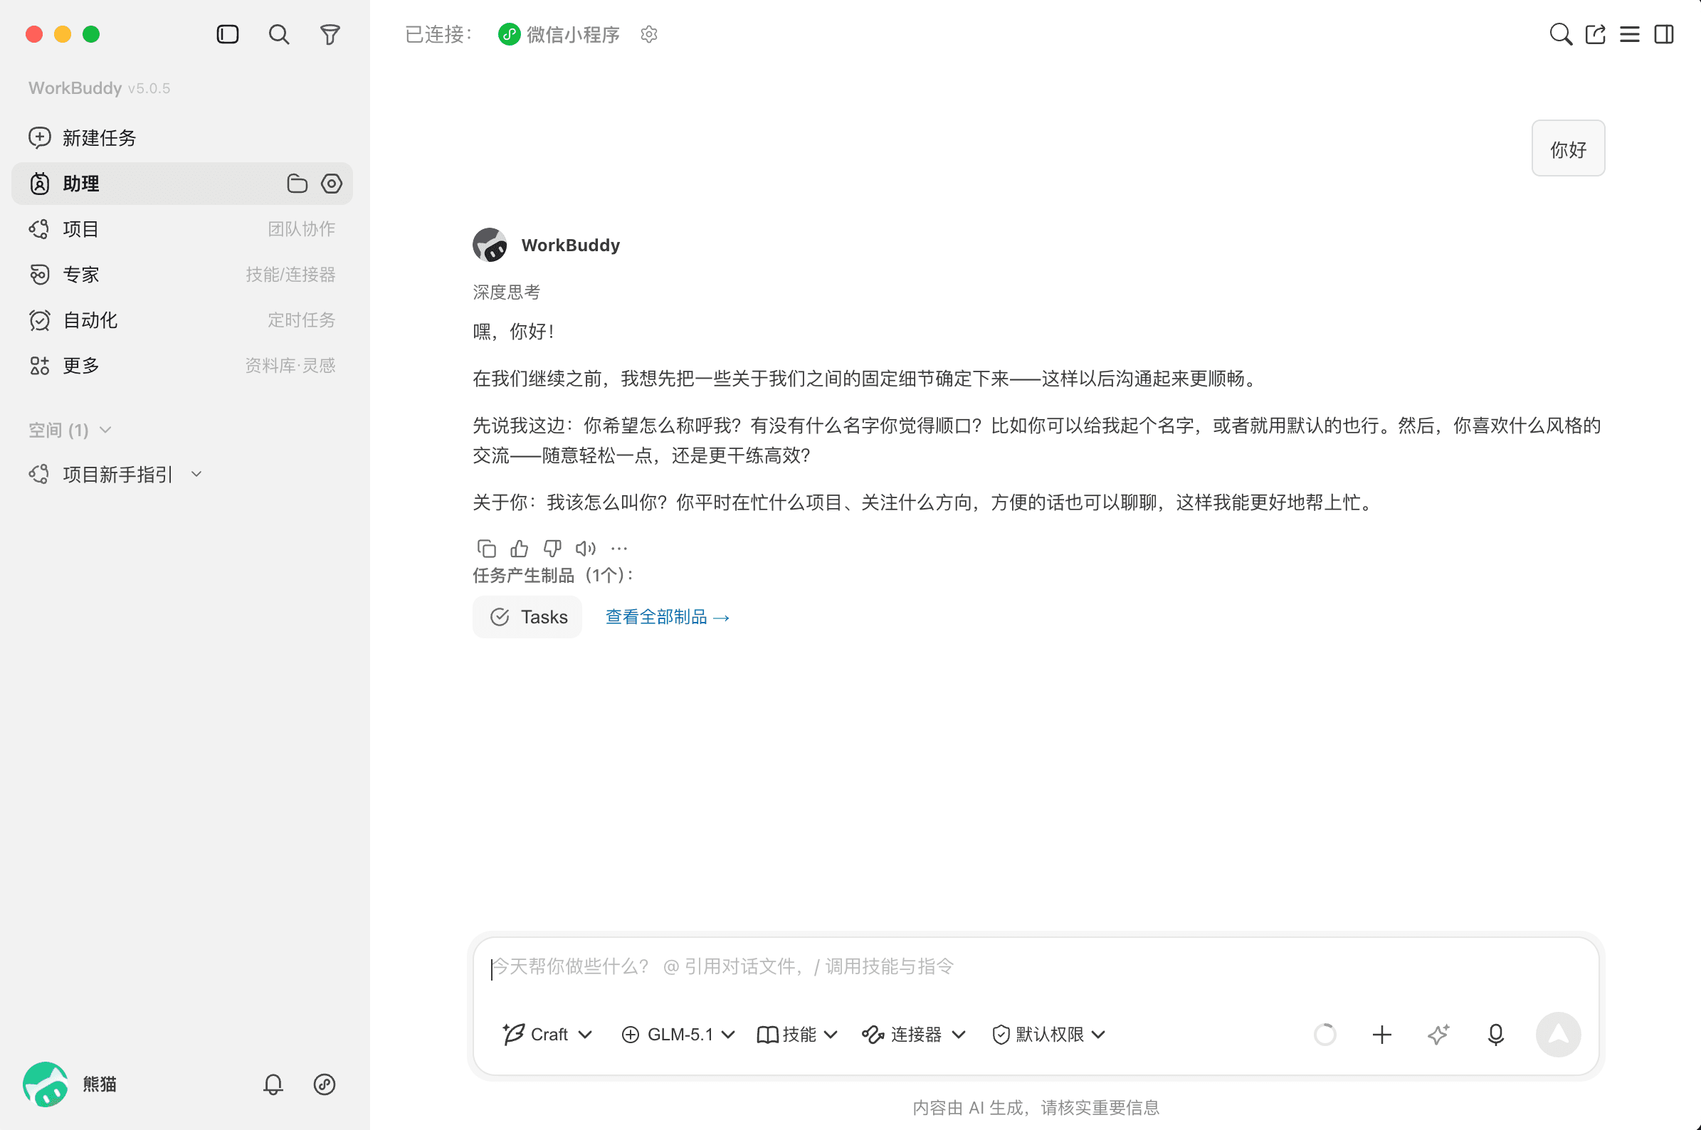Viewport: 1701px width, 1130px height.
Task: Select 更多 in sidebar
Action: click(x=181, y=365)
